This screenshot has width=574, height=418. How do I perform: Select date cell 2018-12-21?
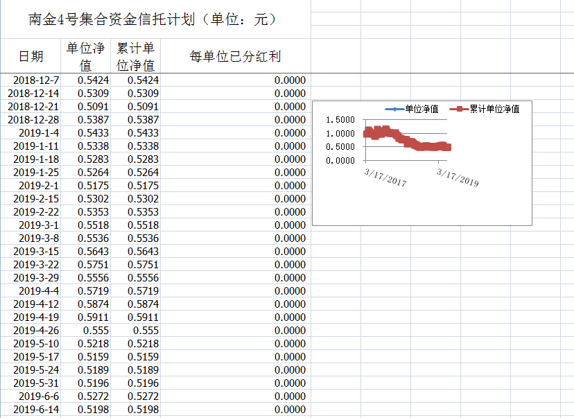coord(31,107)
